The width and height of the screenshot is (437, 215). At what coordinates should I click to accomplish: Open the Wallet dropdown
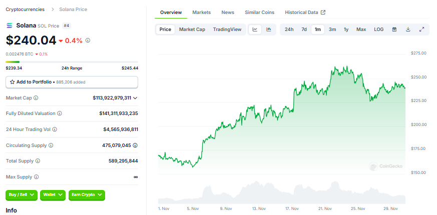[53, 195]
